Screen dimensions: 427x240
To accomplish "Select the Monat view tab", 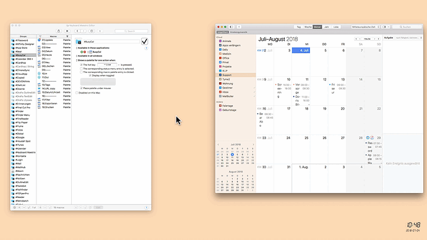I will click(317, 27).
